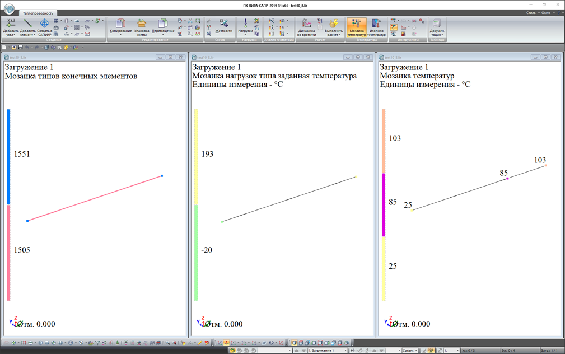This screenshot has width=565, height=354.
Task: Switch to the Теплопроводность ribbon tab
Action: click(39, 12)
